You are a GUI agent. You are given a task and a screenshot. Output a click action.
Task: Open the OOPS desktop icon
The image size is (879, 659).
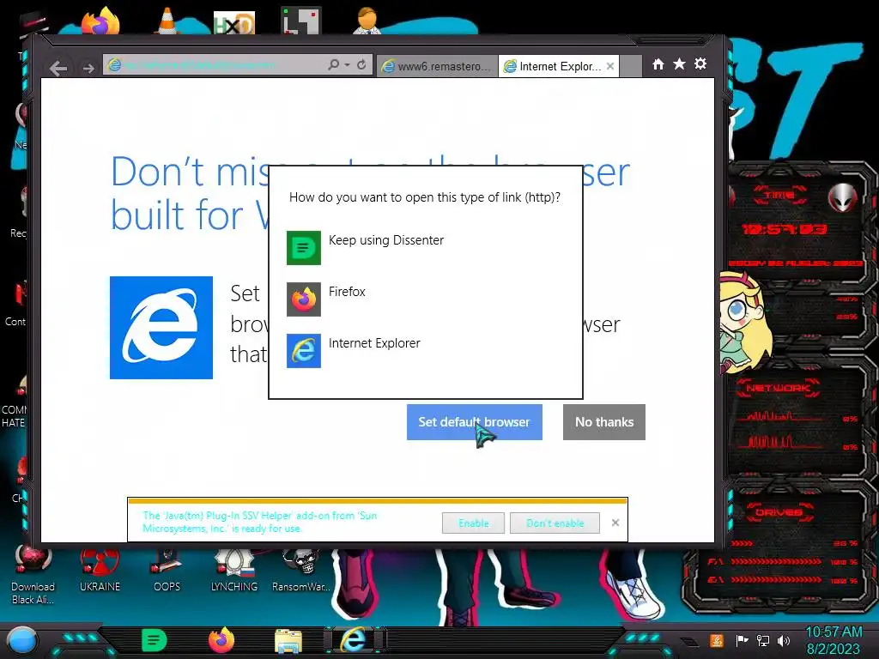(x=167, y=571)
